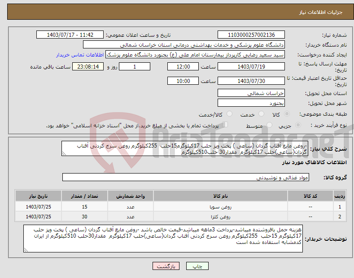This screenshot has width=354, height=278.
Task: Select the جزیی purchase type radio
Action: [x=298, y=125]
